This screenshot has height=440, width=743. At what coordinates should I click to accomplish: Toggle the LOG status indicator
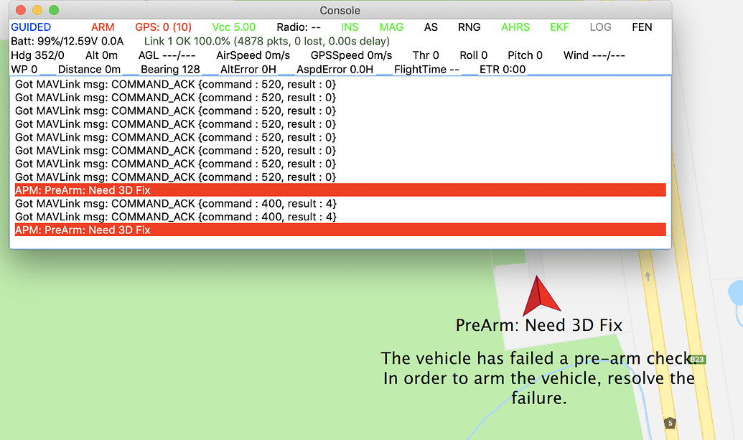point(600,27)
